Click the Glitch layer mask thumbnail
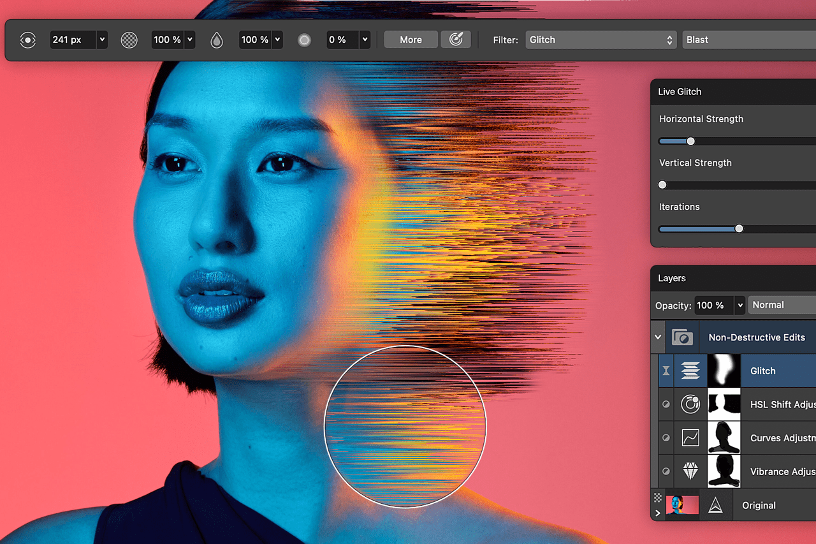Screen dimensions: 816x544 coord(724,371)
